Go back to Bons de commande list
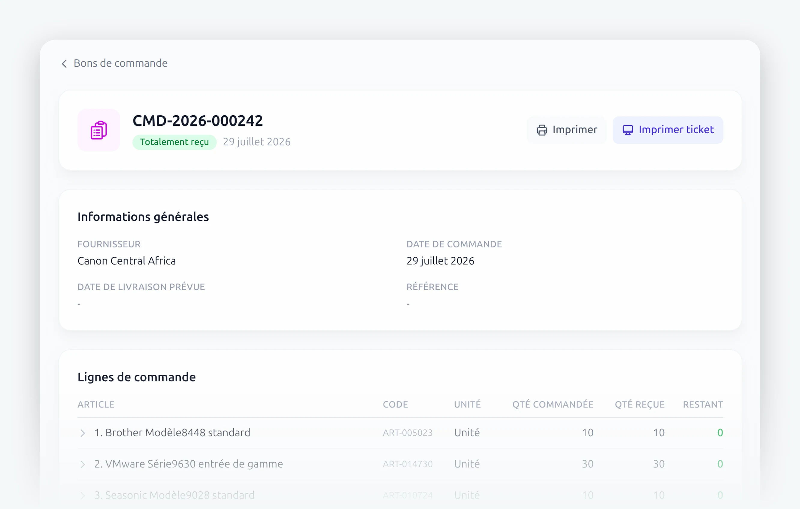The image size is (800, 509). tap(115, 63)
